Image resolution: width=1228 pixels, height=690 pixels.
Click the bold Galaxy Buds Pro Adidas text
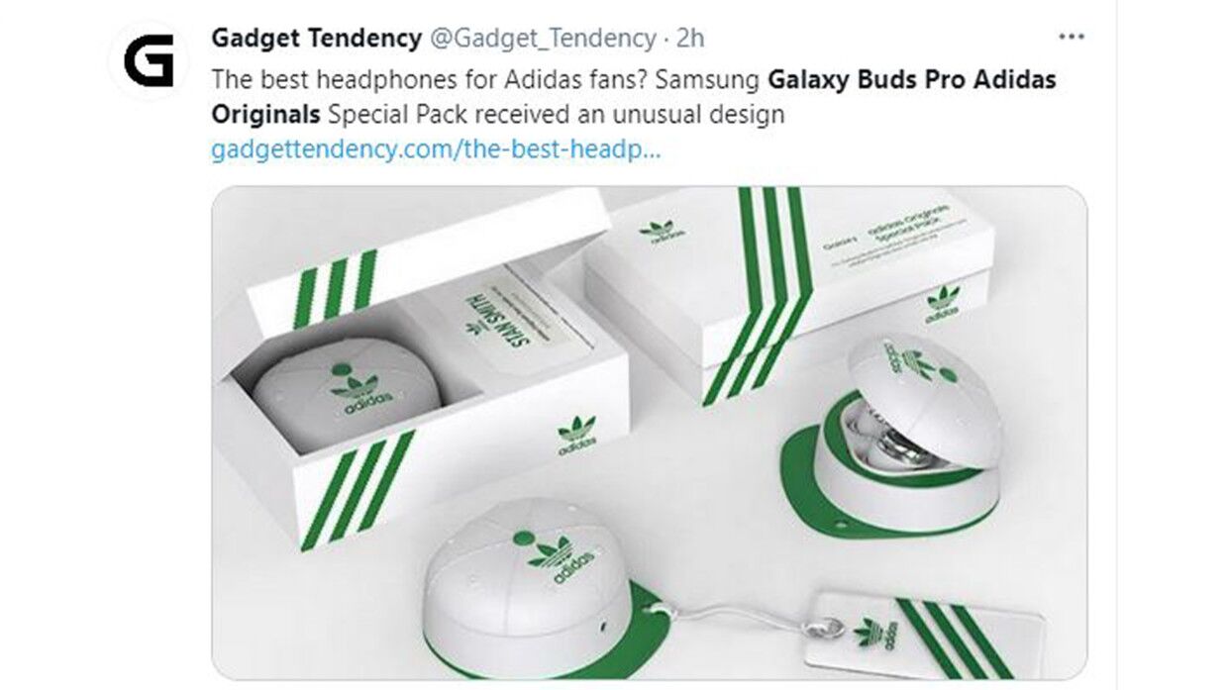[x=913, y=79]
